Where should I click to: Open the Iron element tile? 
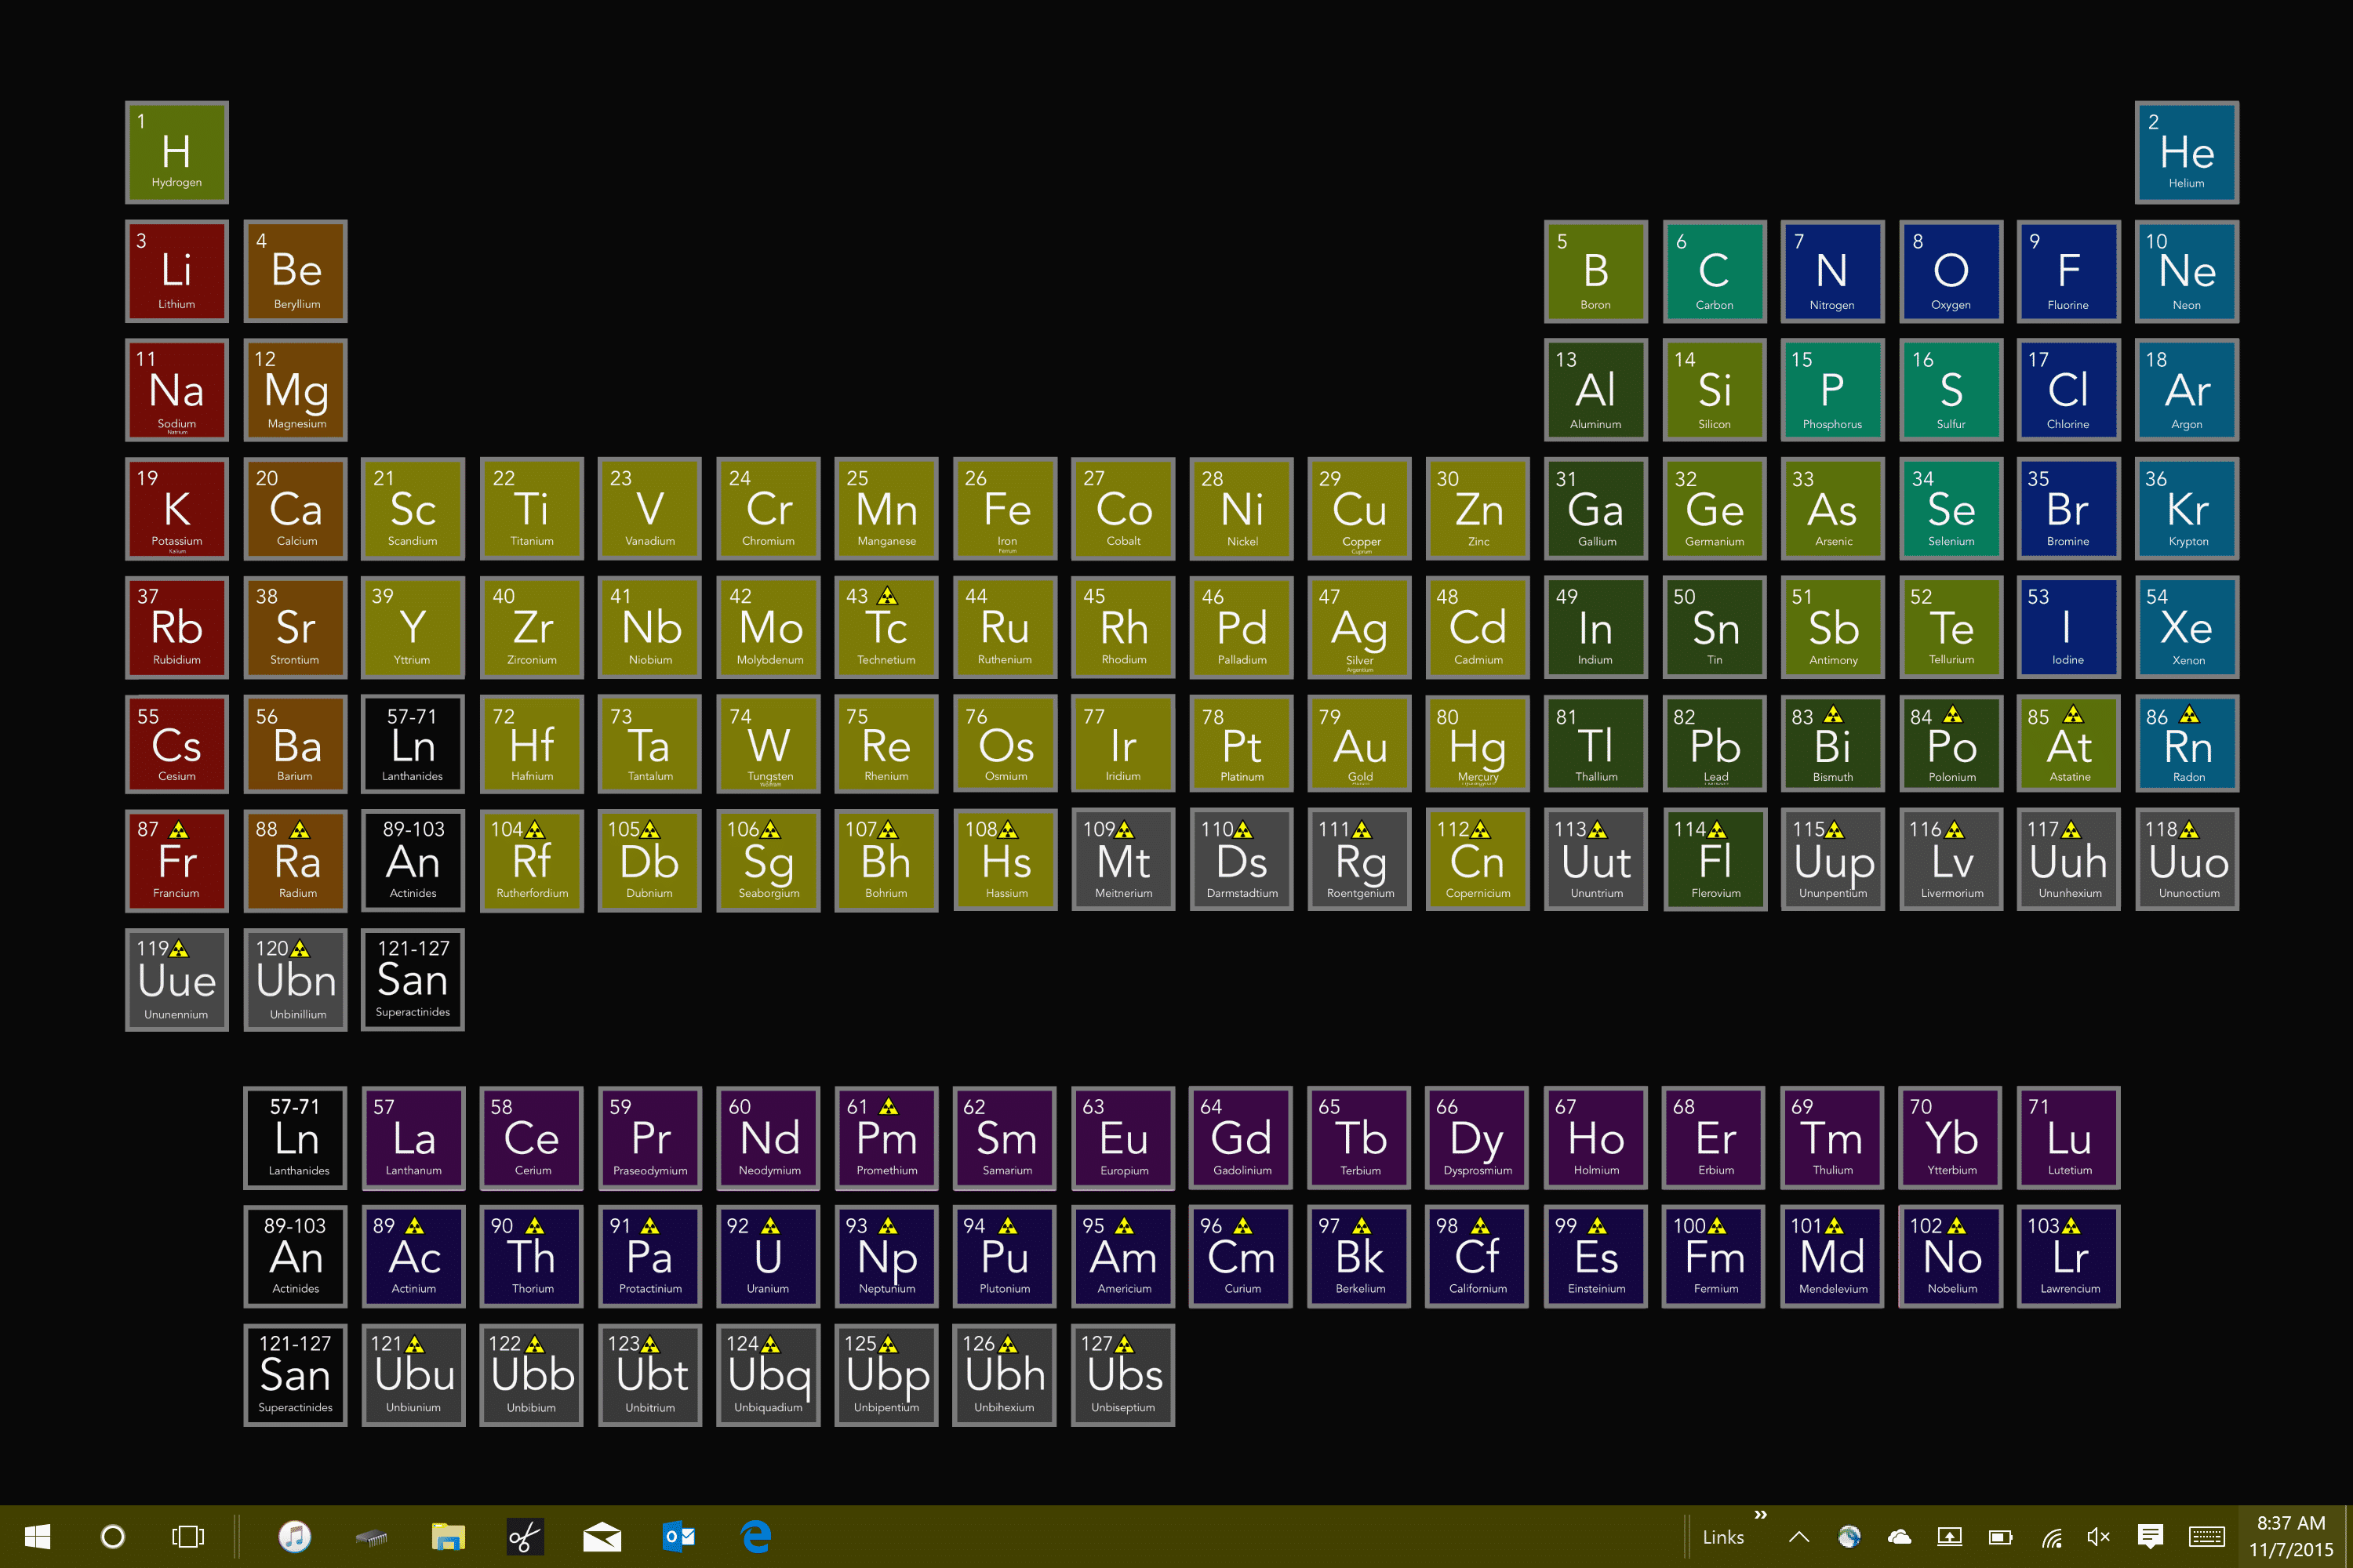click(1006, 508)
